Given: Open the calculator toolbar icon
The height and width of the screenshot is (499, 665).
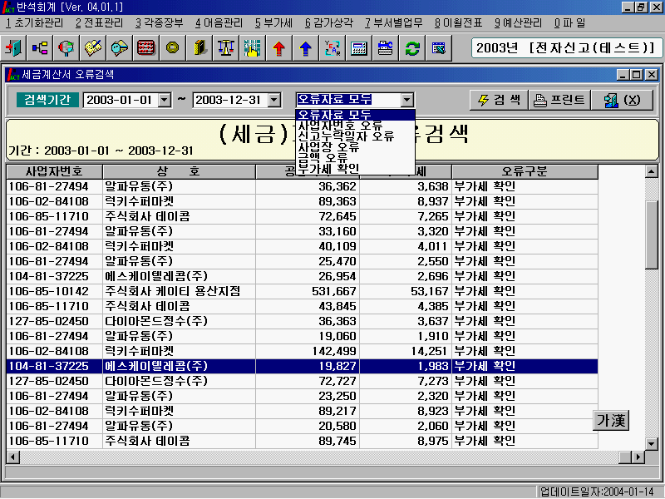Looking at the screenshot, I should click(359, 48).
